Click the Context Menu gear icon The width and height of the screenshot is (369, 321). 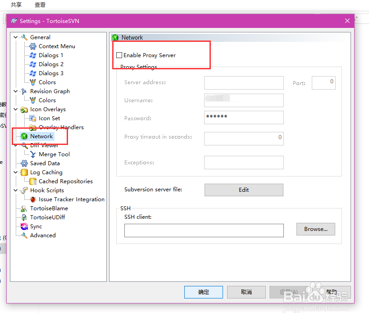tap(33, 46)
